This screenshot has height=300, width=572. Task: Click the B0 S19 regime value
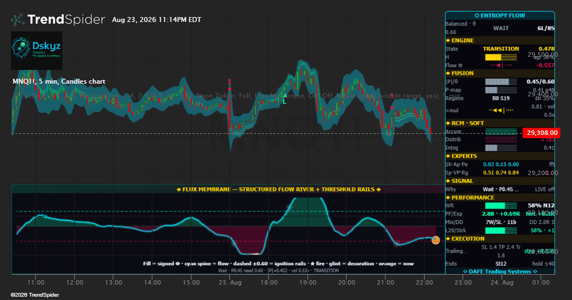(501, 98)
